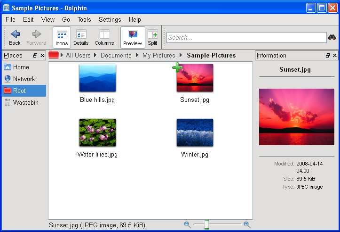Image resolution: width=340 pixels, height=232 pixels.
Task: Expand arrow after Documents breadcrumb
Action: (137, 56)
